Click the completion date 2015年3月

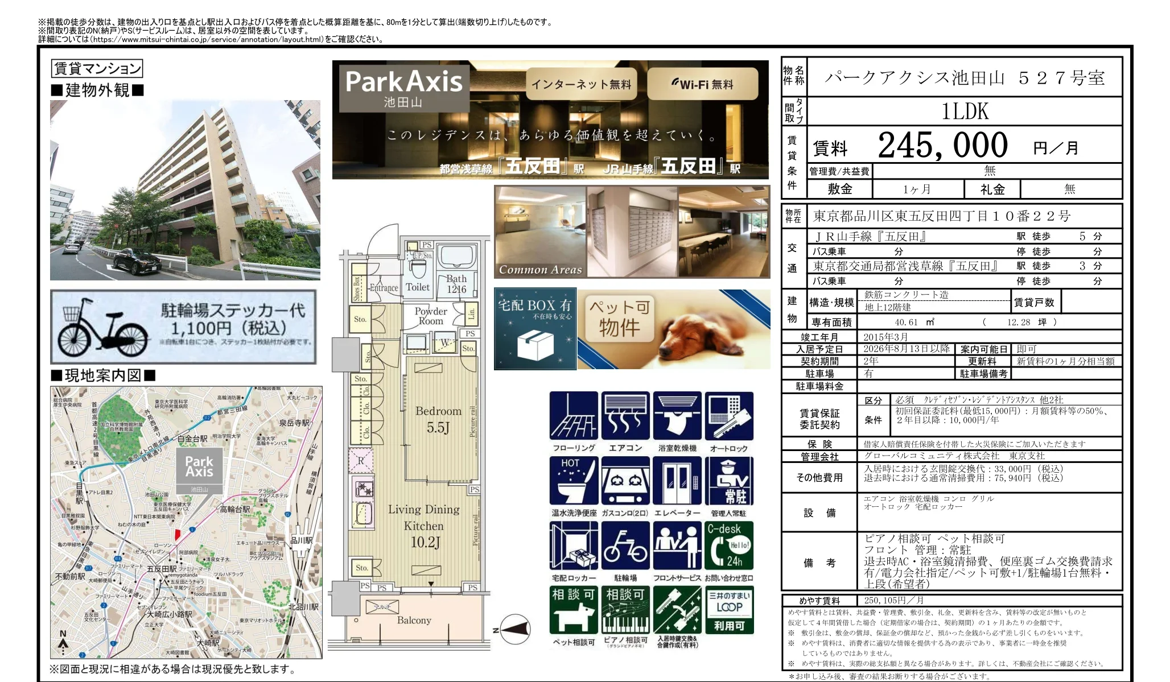885,337
